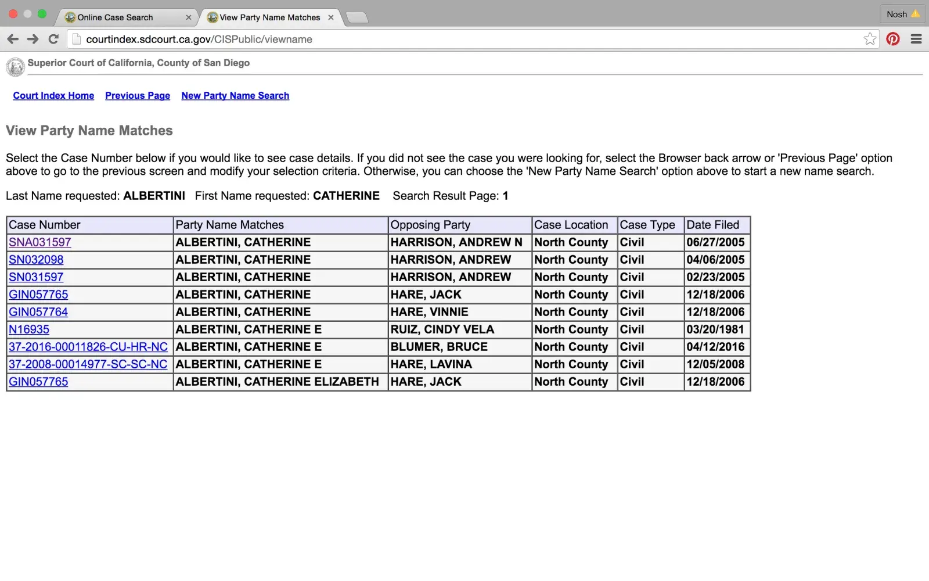Open case 37-2008-00014977-SC-SC-NC
Screen dimensions: 929x581
click(x=88, y=364)
